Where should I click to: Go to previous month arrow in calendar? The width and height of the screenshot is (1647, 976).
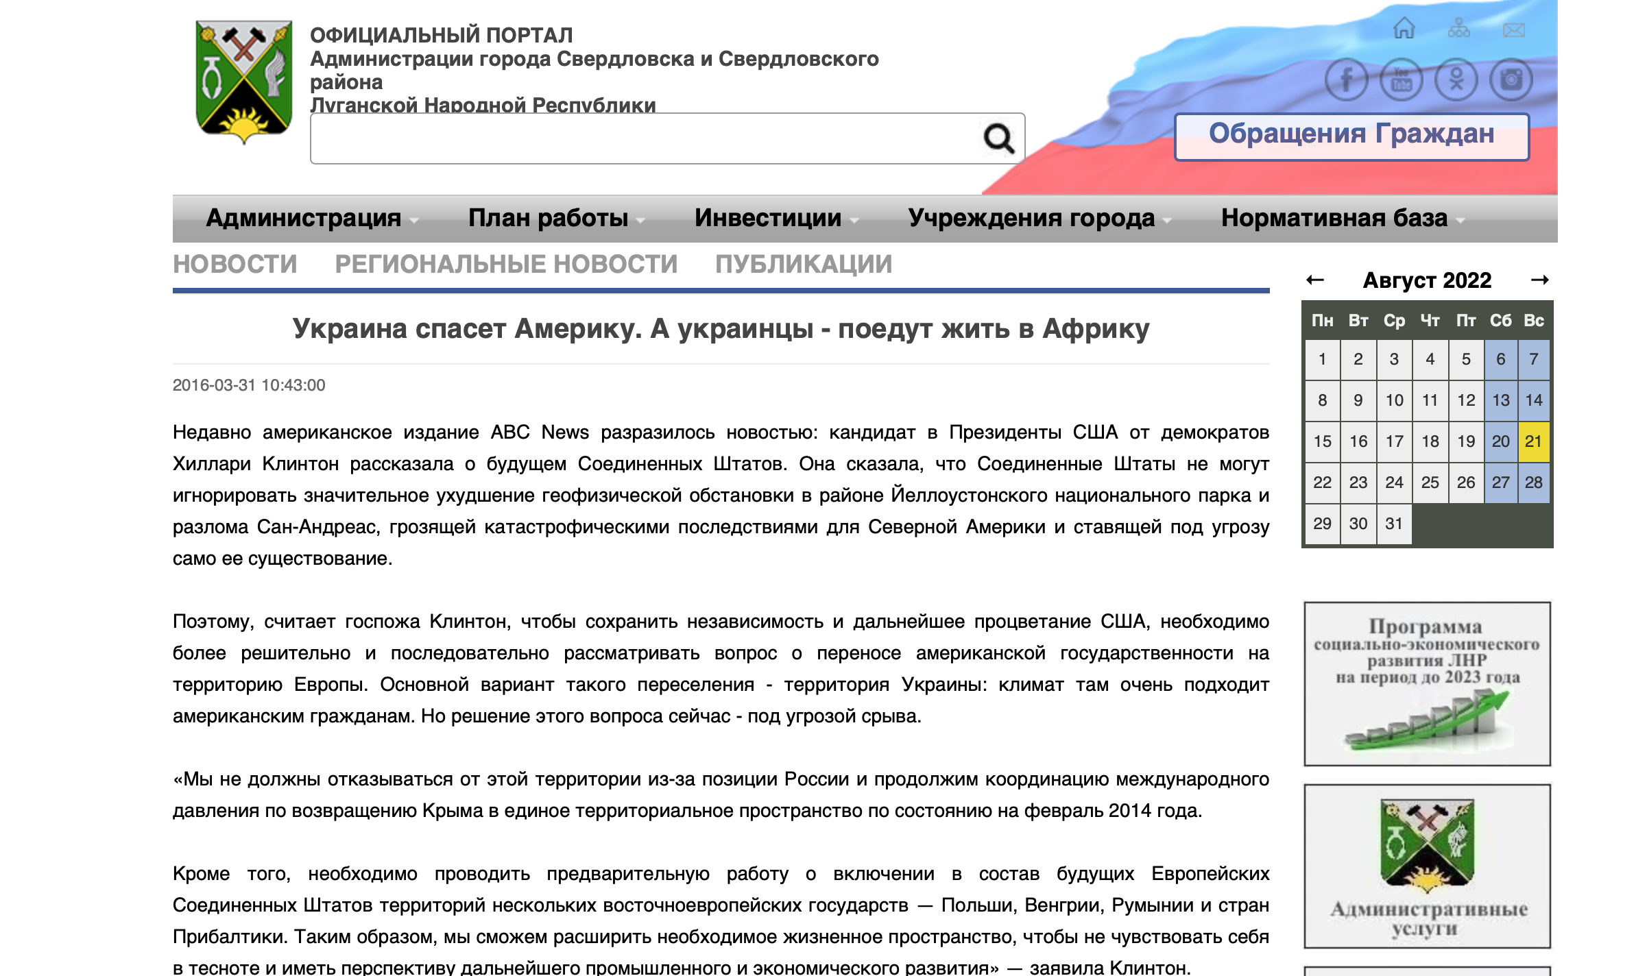click(x=1314, y=280)
